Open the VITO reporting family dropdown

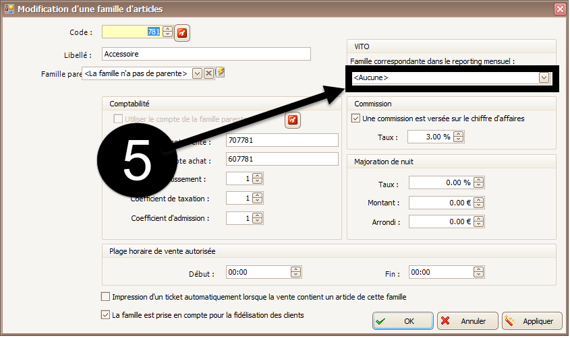[x=544, y=77]
